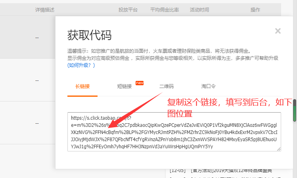Viewport: 297px width, 178px height.
Task: Click the 活动时间 column header
Action: click(199, 10)
